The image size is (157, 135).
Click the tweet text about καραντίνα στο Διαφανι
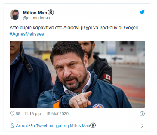click(74, 28)
